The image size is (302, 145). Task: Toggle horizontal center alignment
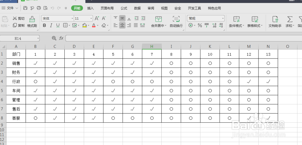(x=122, y=25)
